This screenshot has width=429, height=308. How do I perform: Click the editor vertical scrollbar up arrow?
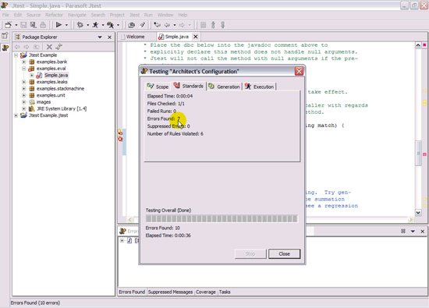click(x=418, y=45)
